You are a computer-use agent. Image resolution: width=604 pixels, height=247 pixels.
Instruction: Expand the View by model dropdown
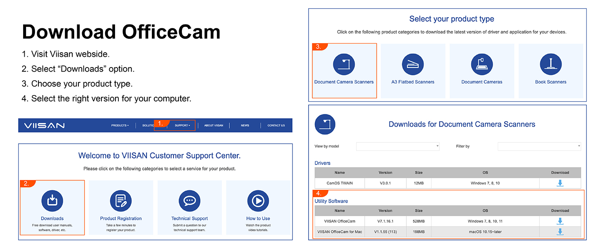[x=398, y=146]
